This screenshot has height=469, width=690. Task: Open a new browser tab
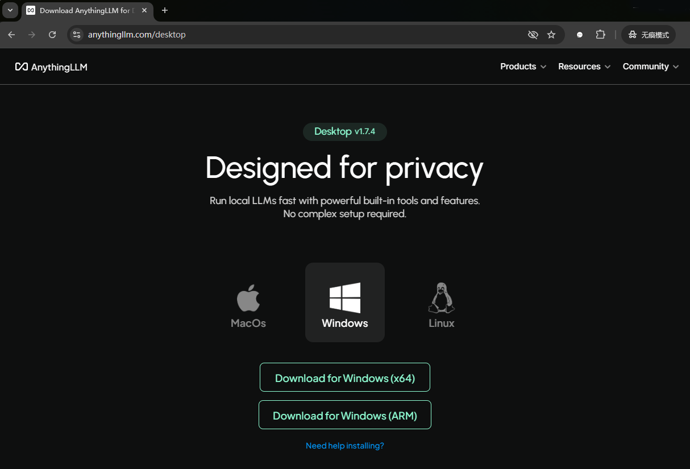pyautogui.click(x=165, y=10)
